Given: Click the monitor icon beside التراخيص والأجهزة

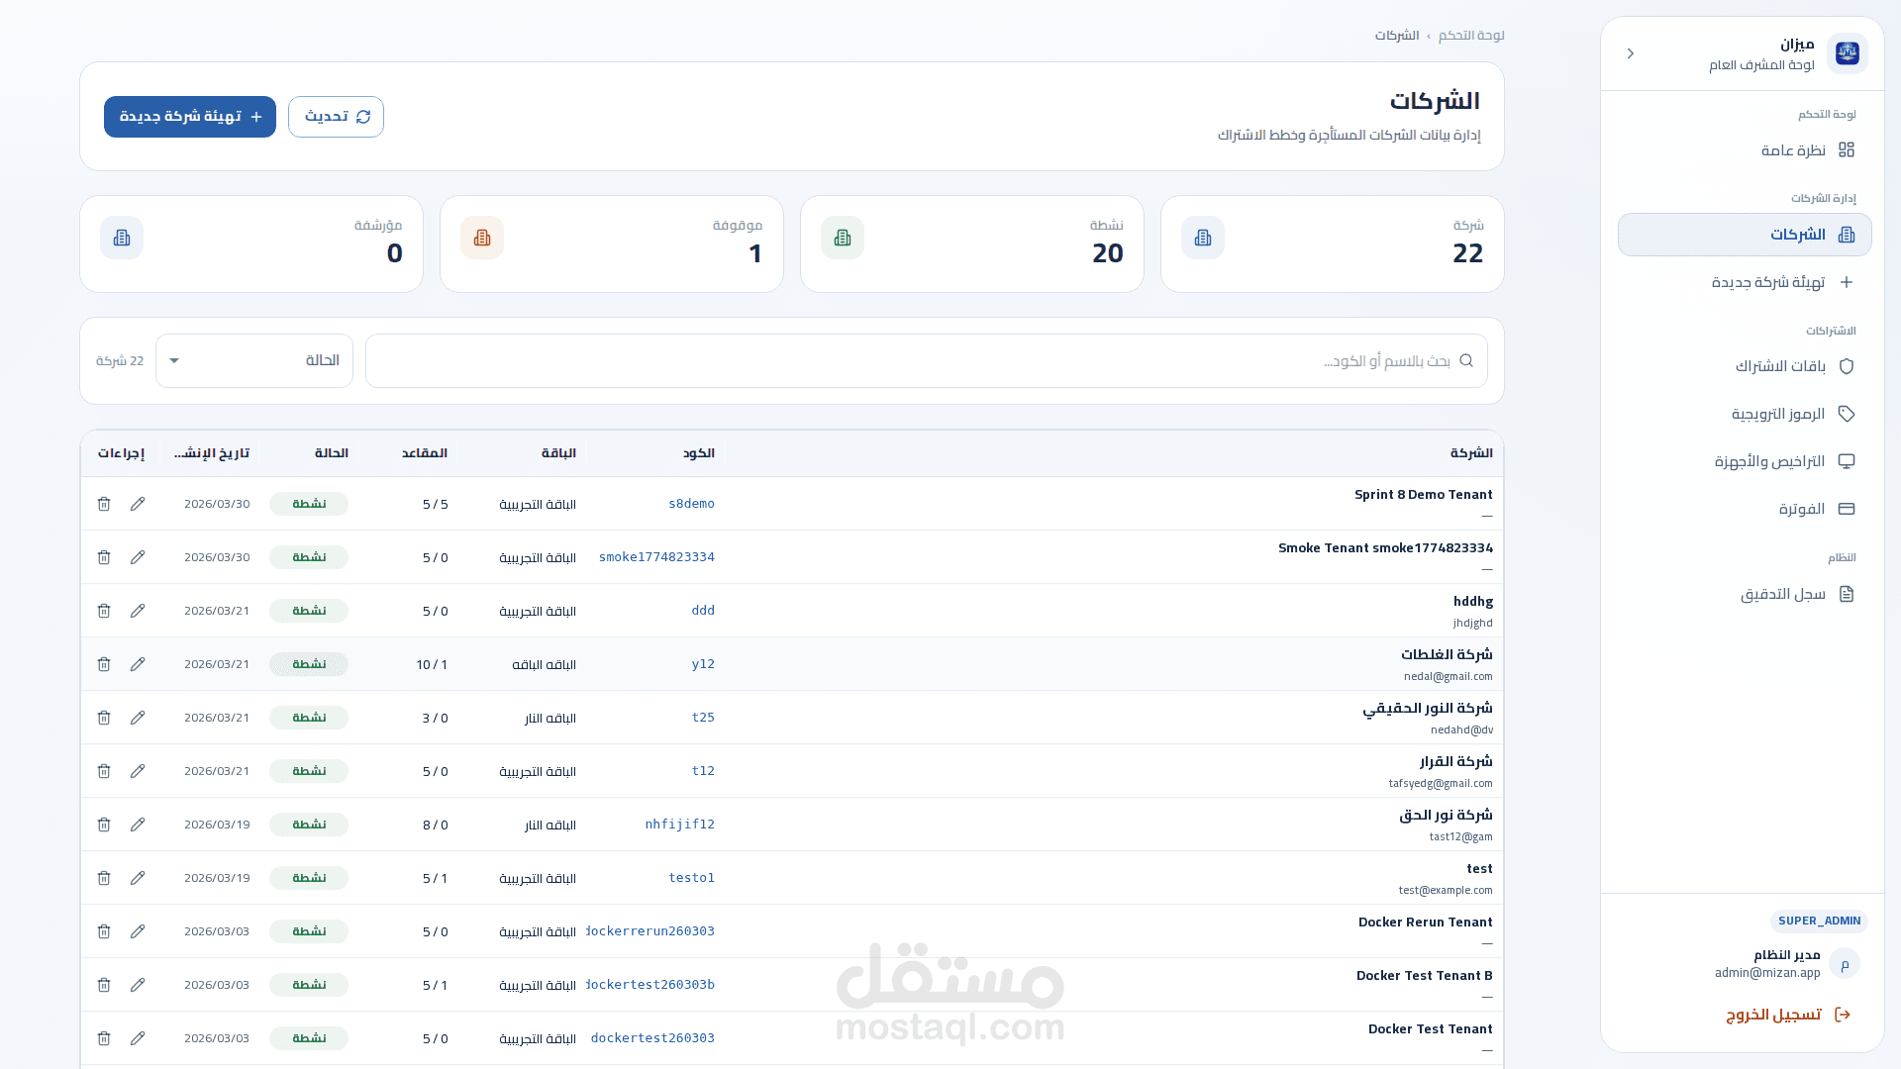Looking at the screenshot, I should pos(1846,461).
